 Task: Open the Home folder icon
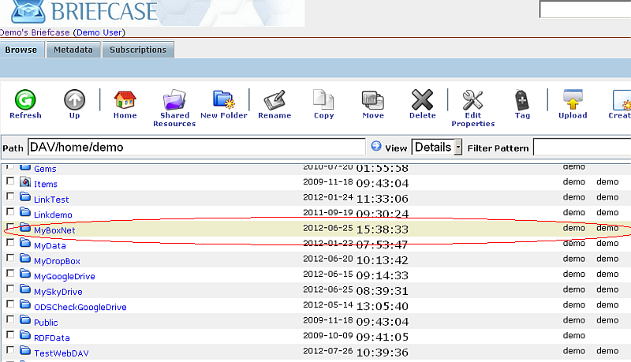[125, 100]
